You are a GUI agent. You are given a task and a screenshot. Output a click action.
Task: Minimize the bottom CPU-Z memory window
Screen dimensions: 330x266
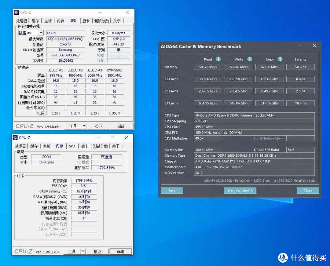pos(98,137)
